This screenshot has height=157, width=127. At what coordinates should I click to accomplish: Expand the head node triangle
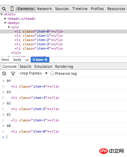(x=5, y=19)
